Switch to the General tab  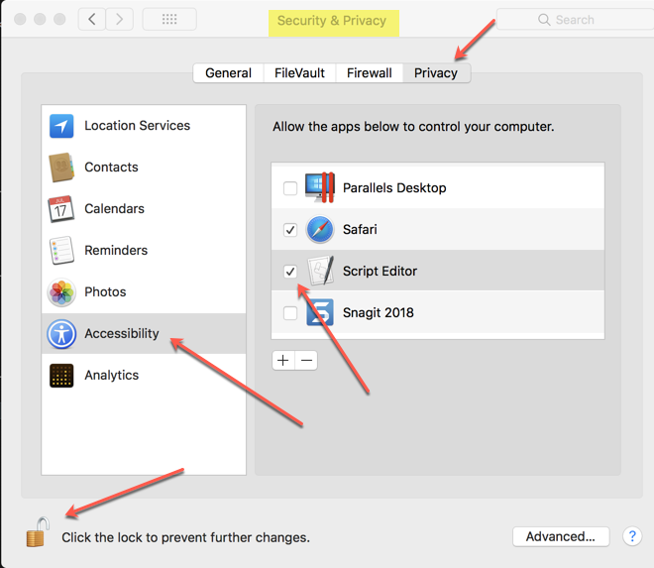229,73
